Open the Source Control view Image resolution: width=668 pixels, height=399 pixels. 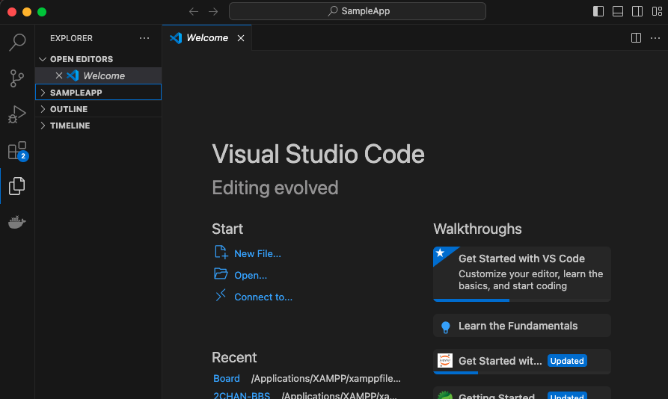point(17,78)
